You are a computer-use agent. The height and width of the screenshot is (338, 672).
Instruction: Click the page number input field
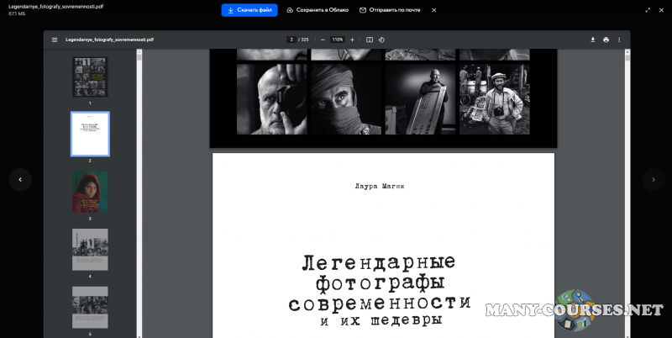(291, 40)
